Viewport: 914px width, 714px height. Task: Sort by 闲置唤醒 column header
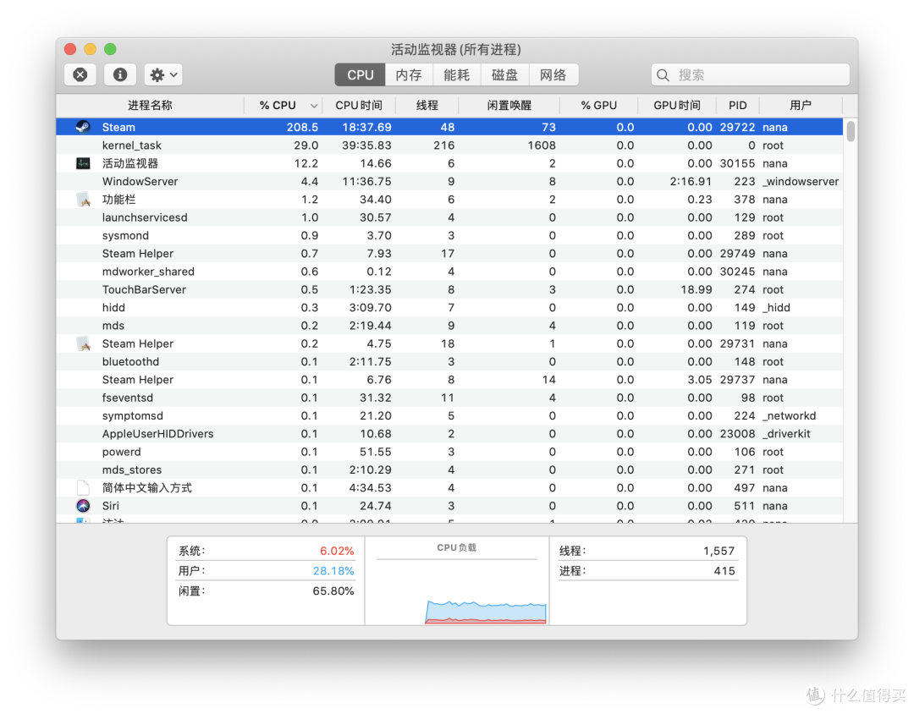[509, 105]
